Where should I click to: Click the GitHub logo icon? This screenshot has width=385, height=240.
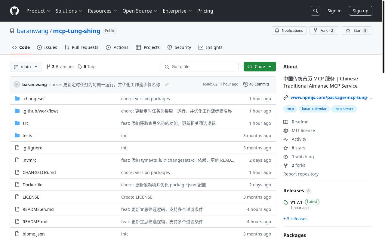coord(14,11)
